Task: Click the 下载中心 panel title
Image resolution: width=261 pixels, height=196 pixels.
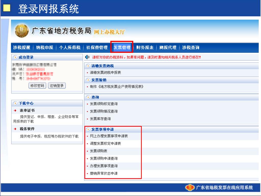Action: (26, 103)
